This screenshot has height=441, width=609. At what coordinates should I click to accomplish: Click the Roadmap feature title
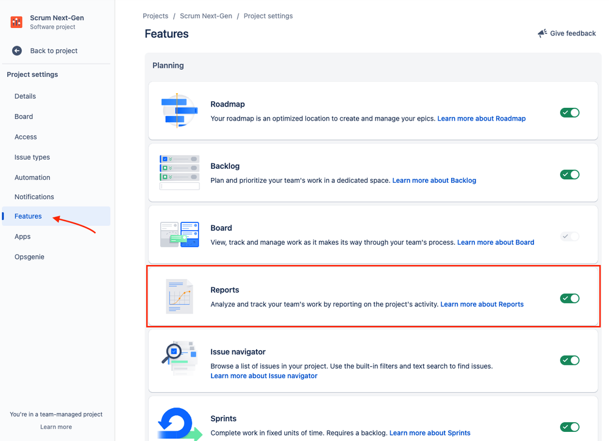point(227,104)
